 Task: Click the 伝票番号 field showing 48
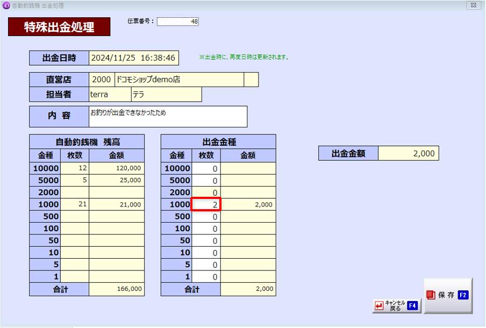pyautogui.click(x=178, y=22)
